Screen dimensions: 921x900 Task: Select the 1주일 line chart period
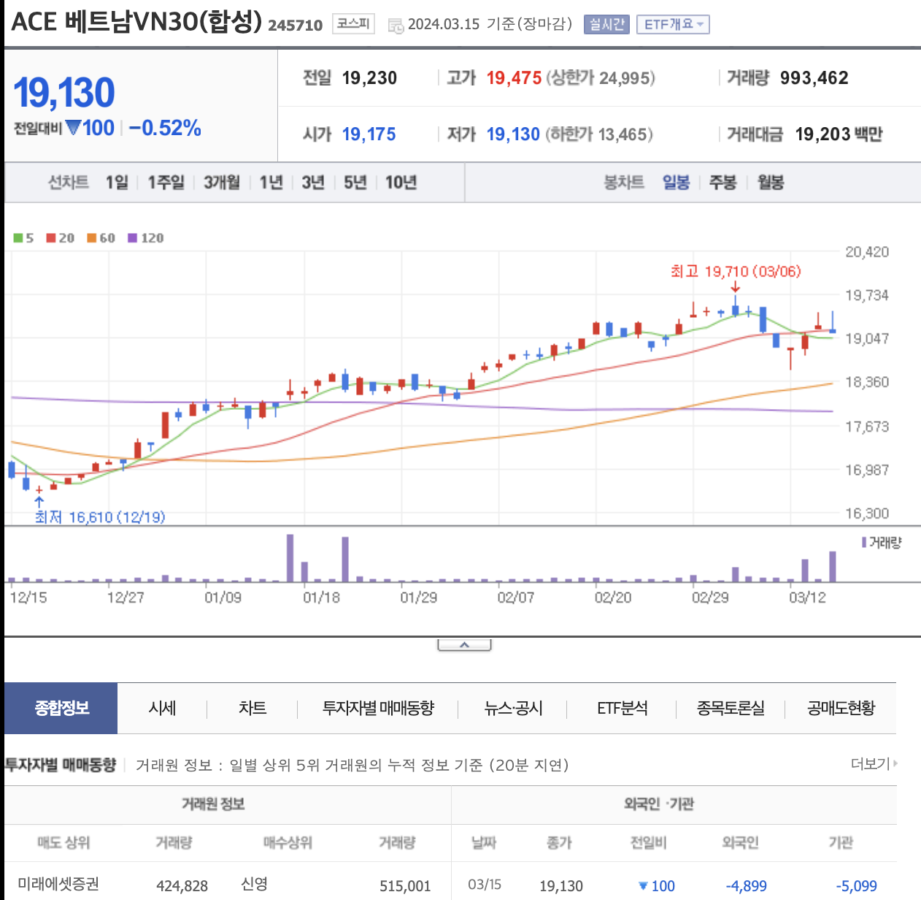(x=166, y=183)
